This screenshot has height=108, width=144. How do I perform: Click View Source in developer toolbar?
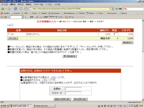(x=111, y=13)
